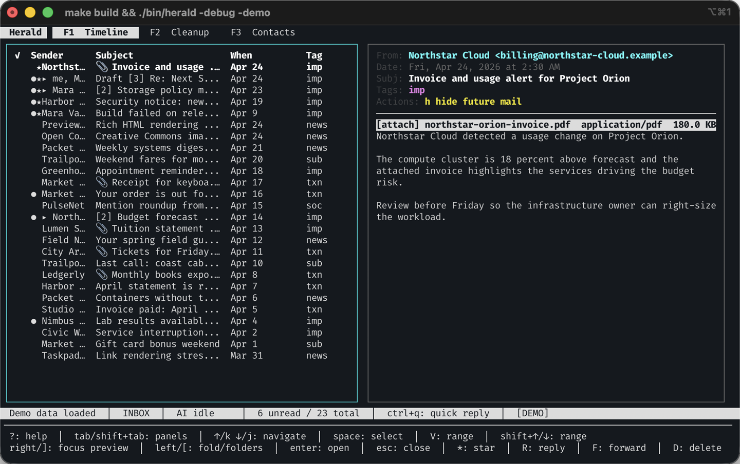The image size is (740, 464).
Task: Click the AI idle status indicator
Action: 195,413
